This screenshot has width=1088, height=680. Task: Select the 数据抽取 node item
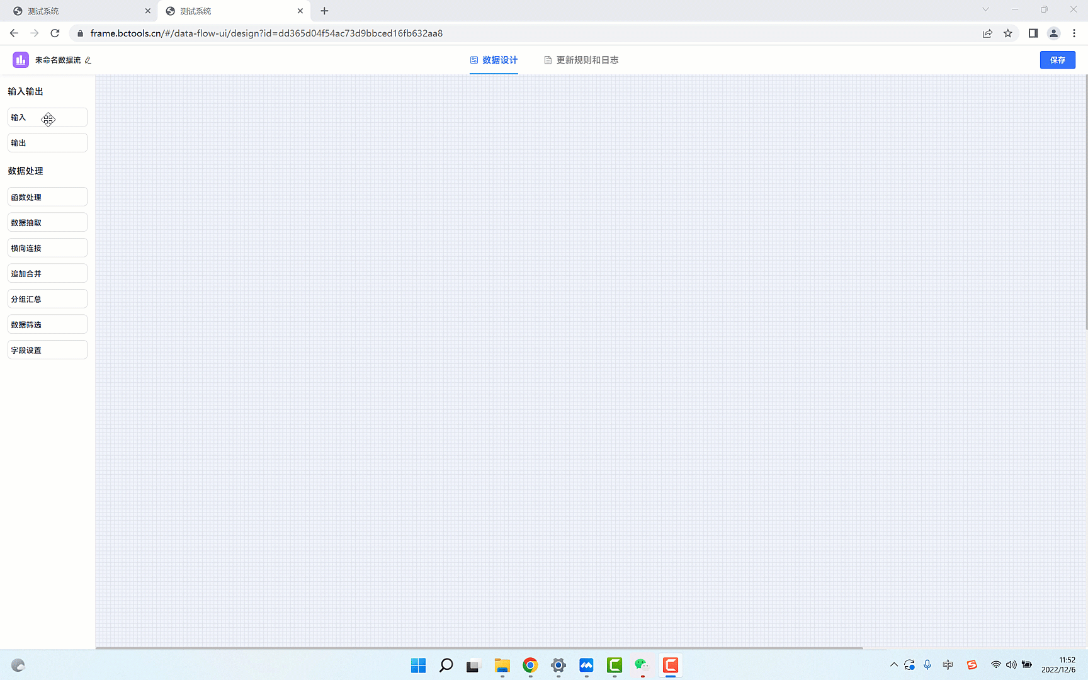click(x=47, y=222)
